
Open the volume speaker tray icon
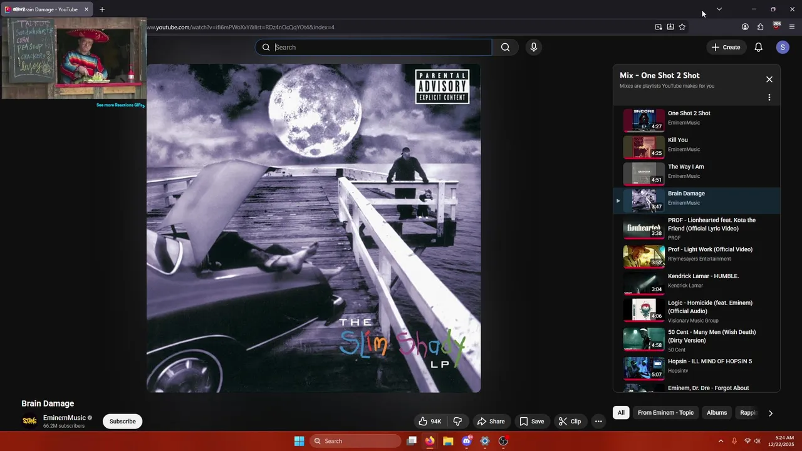pos(757,441)
